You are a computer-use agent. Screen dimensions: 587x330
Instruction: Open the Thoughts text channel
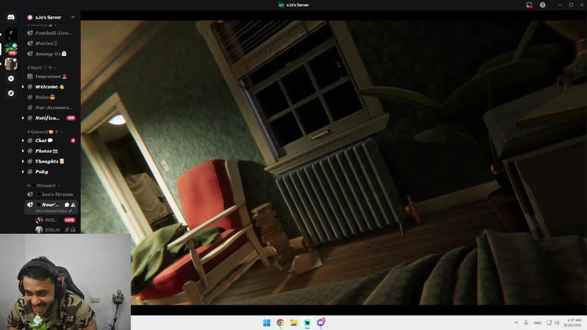point(51,161)
